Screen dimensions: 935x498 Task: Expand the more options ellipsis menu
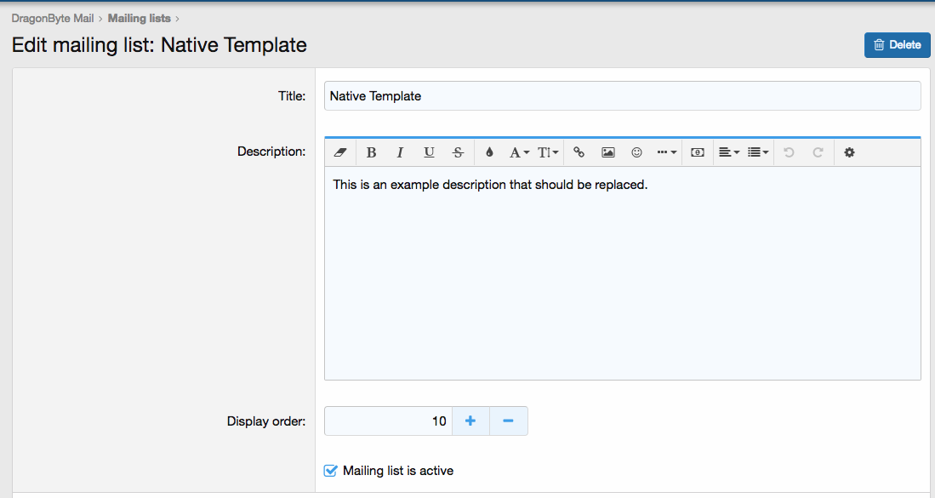tap(667, 152)
